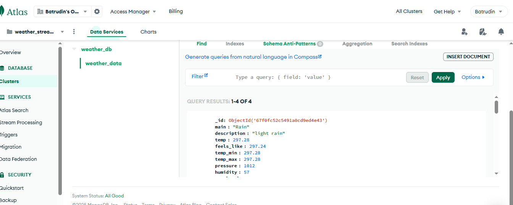This screenshot has height=205, width=513.
Task: Click the results scroll up arrow
Action: tap(496, 97)
